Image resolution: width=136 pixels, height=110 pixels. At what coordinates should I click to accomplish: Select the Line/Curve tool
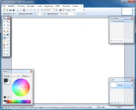click(x=8, y=48)
